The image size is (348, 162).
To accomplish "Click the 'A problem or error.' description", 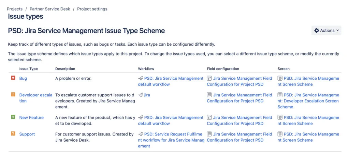I will tap(73, 78).
